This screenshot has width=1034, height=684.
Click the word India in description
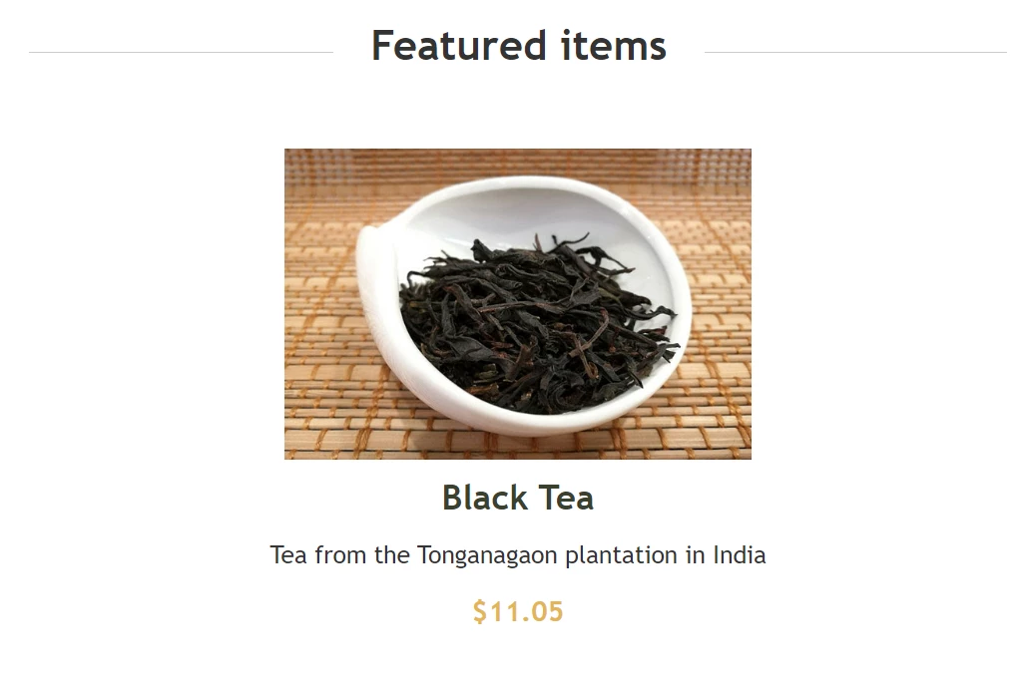tap(740, 554)
